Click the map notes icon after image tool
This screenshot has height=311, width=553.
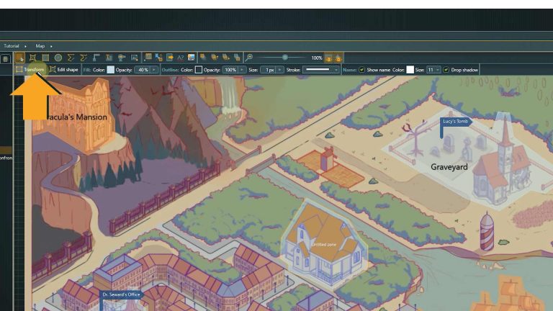(x=148, y=57)
